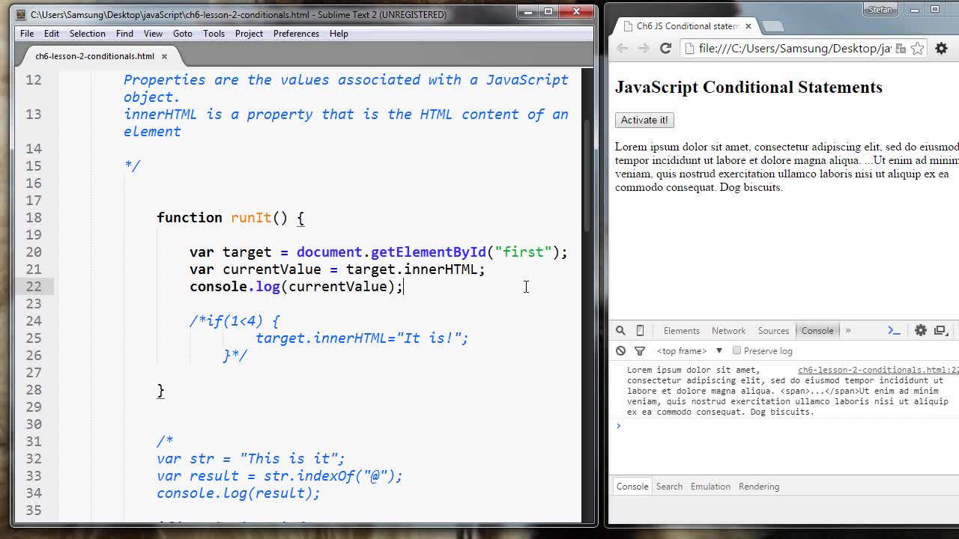Open the Project menu
Image resolution: width=959 pixels, height=539 pixels.
(249, 33)
